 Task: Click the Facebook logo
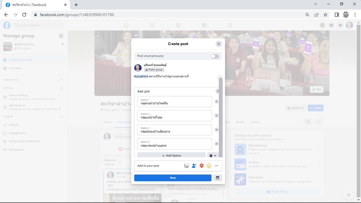tap(7, 25)
